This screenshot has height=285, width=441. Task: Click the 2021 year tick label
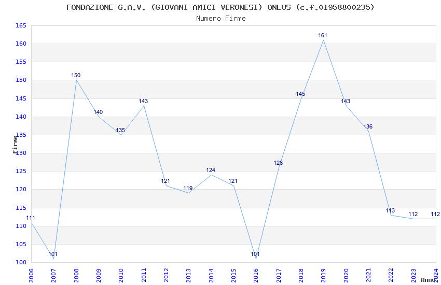tap(368, 275)
